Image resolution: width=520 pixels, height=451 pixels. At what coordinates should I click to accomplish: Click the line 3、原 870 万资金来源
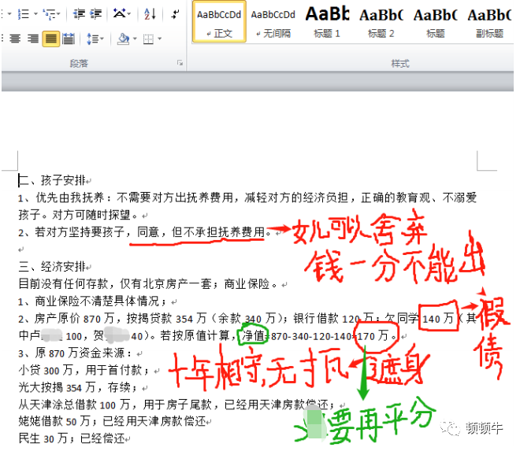tap(75, 353)
